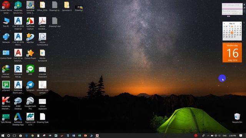Launch Civil 3D 2018 Imperial
Screen dimensions: 246x138
[x=18, y=23]
